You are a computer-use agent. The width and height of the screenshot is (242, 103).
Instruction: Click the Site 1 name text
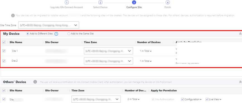pyautogui.click(x=15, y=51)
